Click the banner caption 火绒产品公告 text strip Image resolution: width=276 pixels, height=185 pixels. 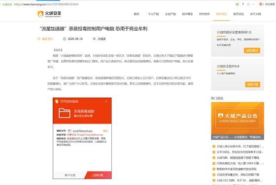pyautogui.click(x=238, y=137)
